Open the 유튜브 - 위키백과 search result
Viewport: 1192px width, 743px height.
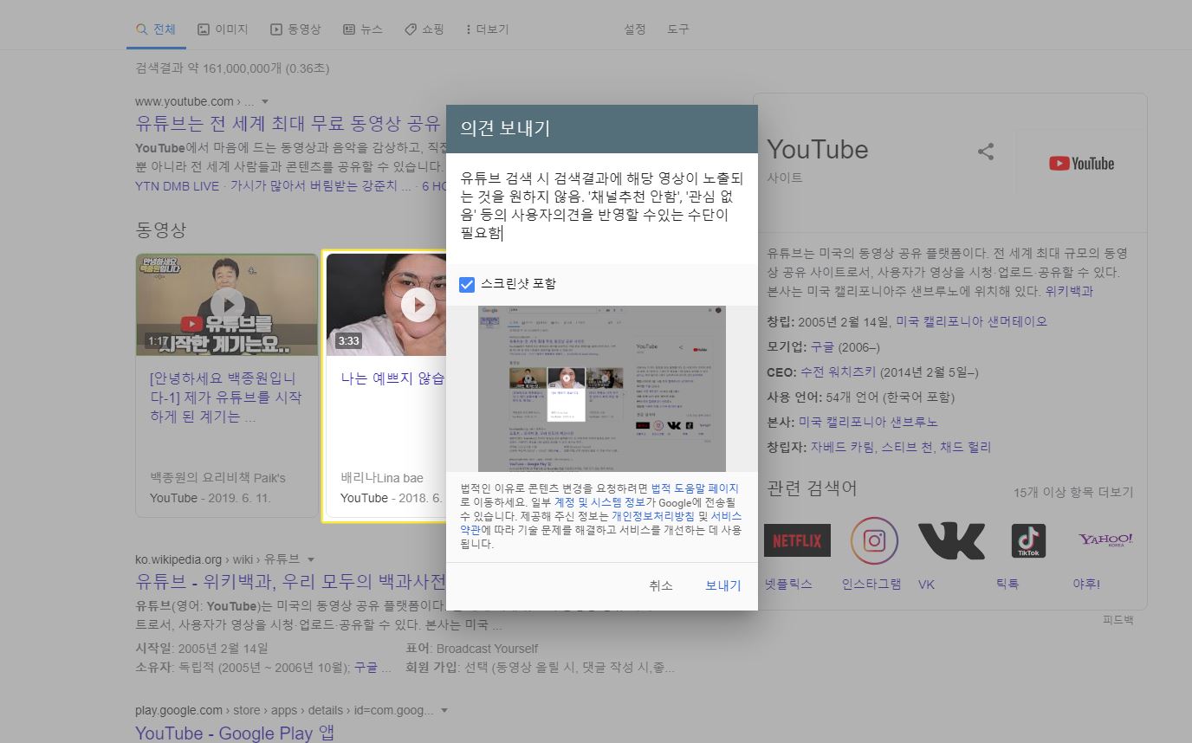point(290,580)
